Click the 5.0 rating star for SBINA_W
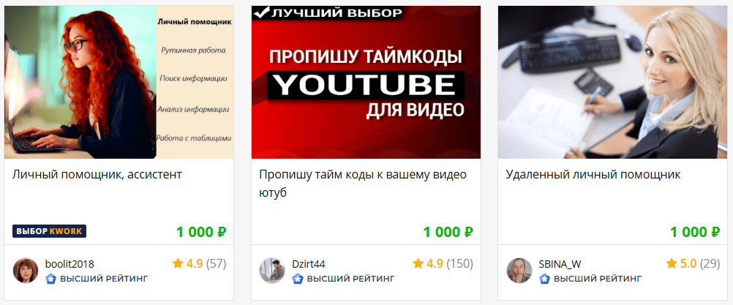Viewport: 733px width, 305px height. point(672,264)
